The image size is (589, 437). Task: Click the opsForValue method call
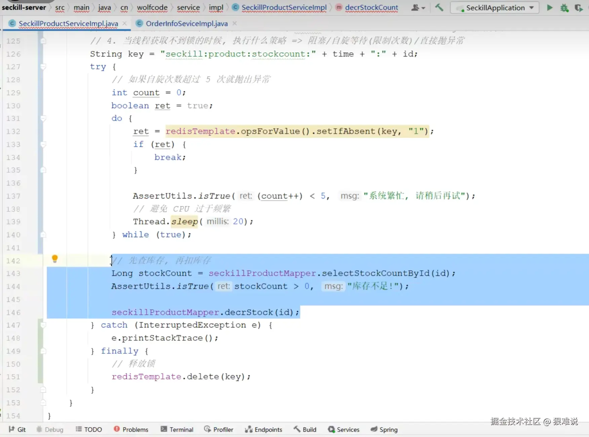270,131
